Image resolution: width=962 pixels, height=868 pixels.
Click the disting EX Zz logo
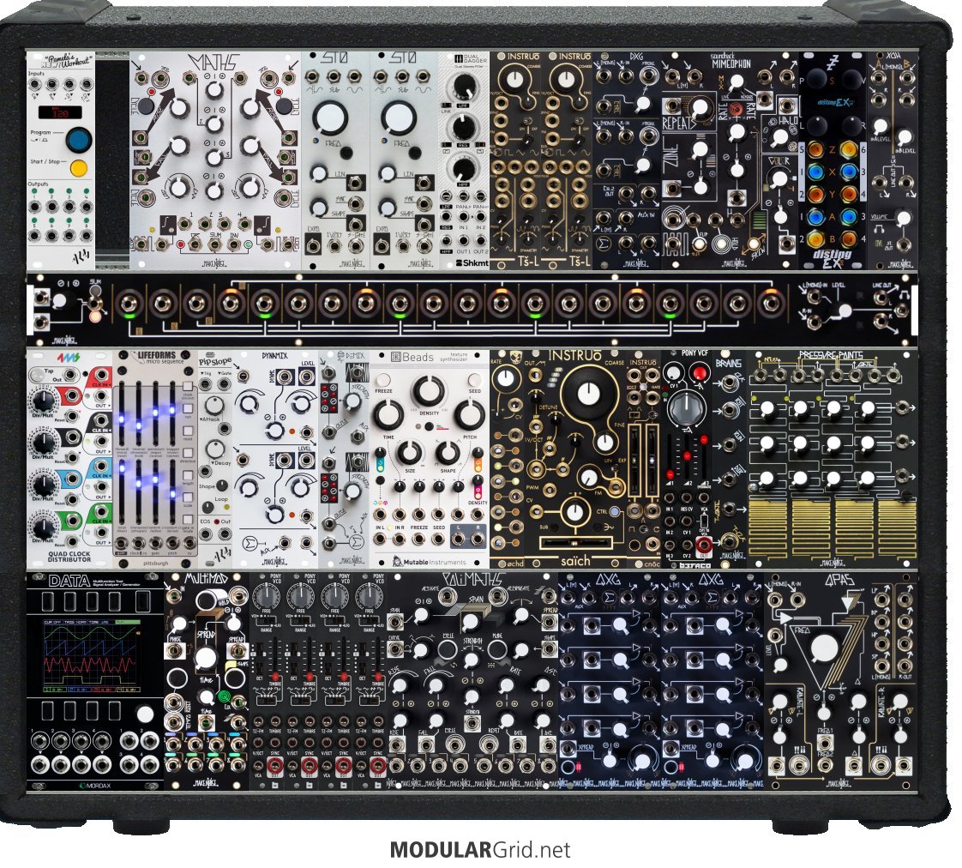pyautogui.click(x=832, y=63)
